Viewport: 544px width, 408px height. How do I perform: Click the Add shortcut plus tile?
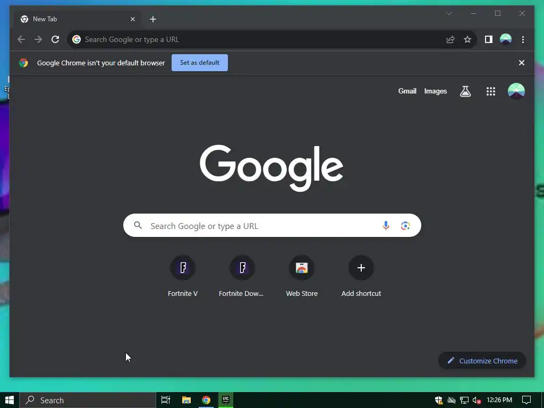[361, 276]
